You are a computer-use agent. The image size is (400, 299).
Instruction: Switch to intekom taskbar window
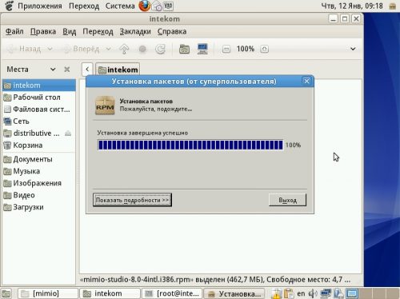tap(110, 293)
